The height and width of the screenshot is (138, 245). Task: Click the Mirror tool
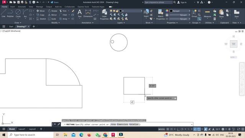coord(52,15)
